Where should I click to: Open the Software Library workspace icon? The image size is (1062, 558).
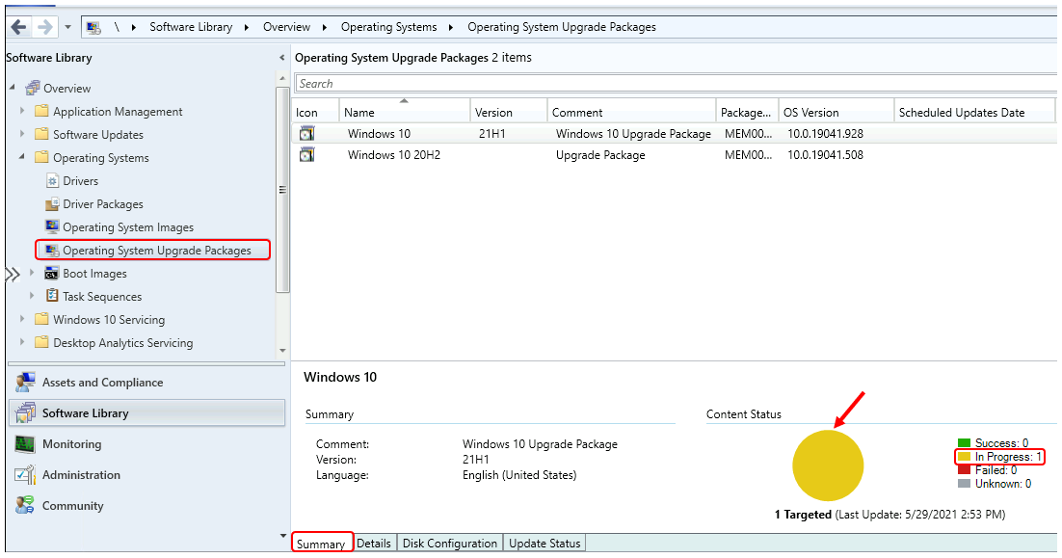[x=25, y=413]
